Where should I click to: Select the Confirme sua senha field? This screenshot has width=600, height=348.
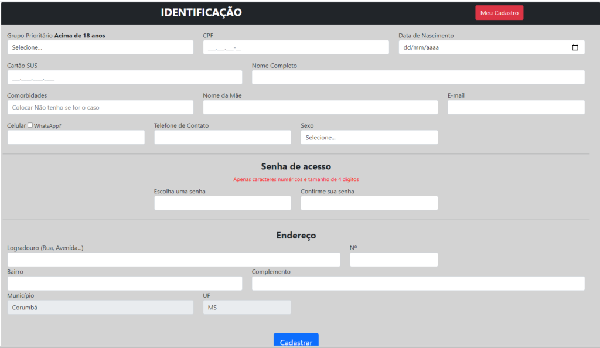pos(369,203)
